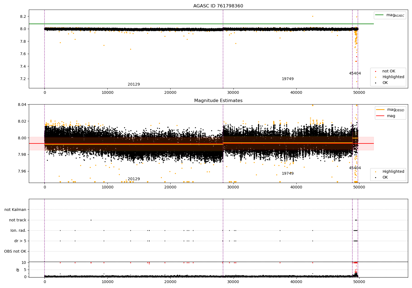Click the orange outlier point at magnitude 8.2
The height and width of the screenshot is (288, 412).
[x=313, y=16]
